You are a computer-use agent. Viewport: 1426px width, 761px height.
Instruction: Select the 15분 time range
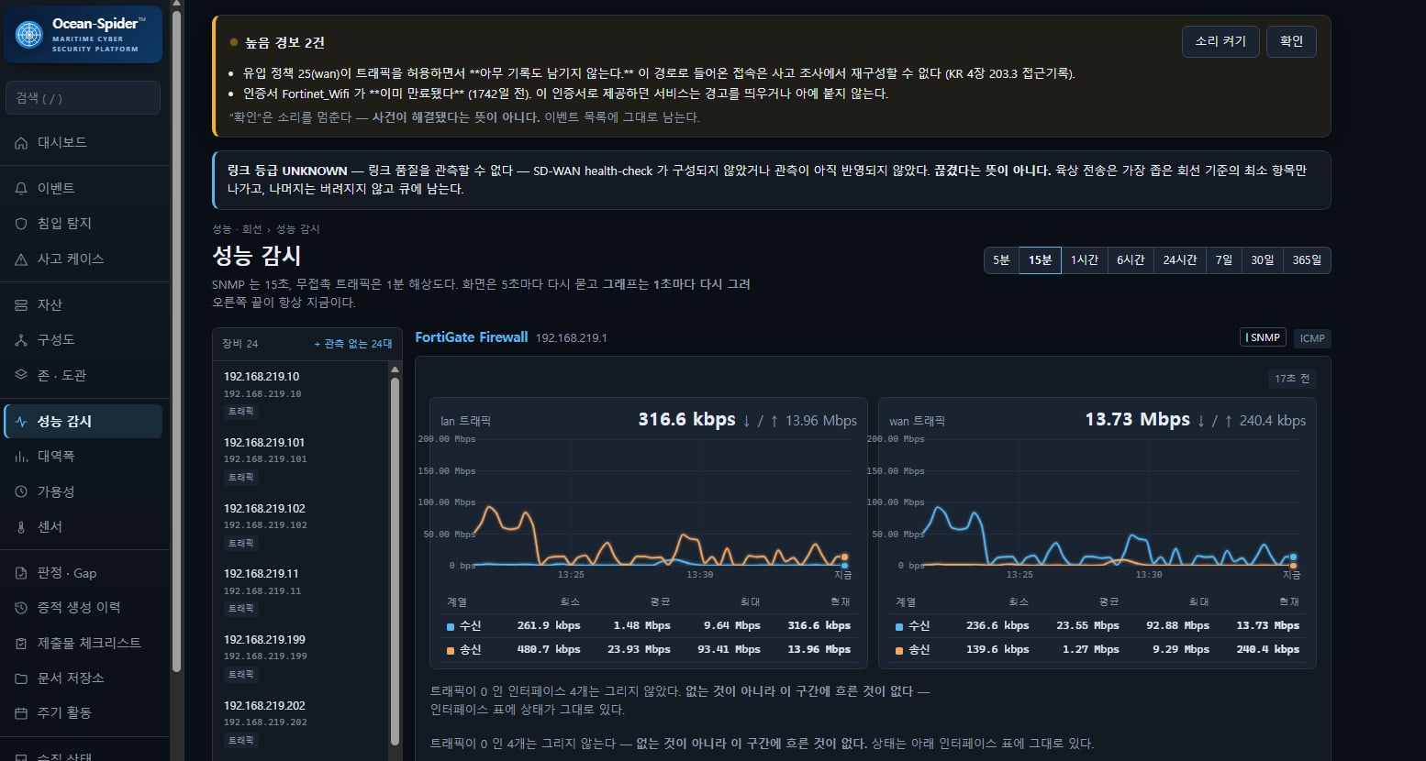tap(1040, 260)
